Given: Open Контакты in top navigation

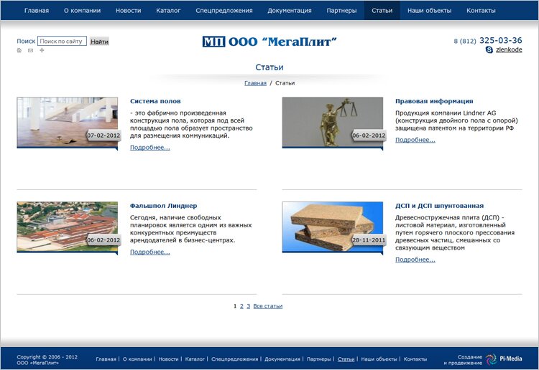Looking at the screenshot, I should tap(481, 11).
